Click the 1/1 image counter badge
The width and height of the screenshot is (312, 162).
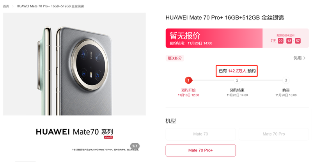(135, 146)
